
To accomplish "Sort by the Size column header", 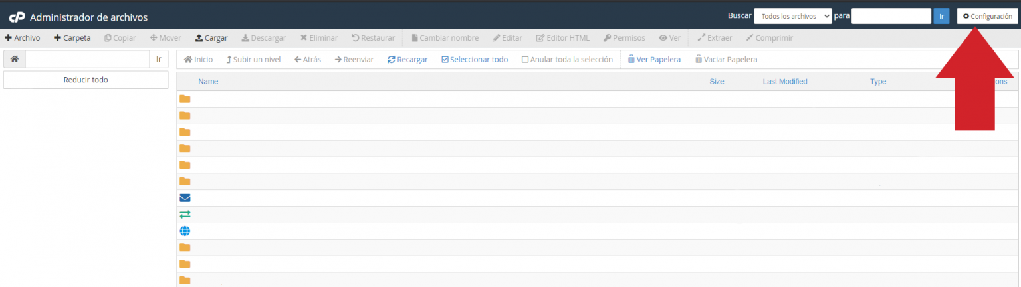I will (717, 82).
